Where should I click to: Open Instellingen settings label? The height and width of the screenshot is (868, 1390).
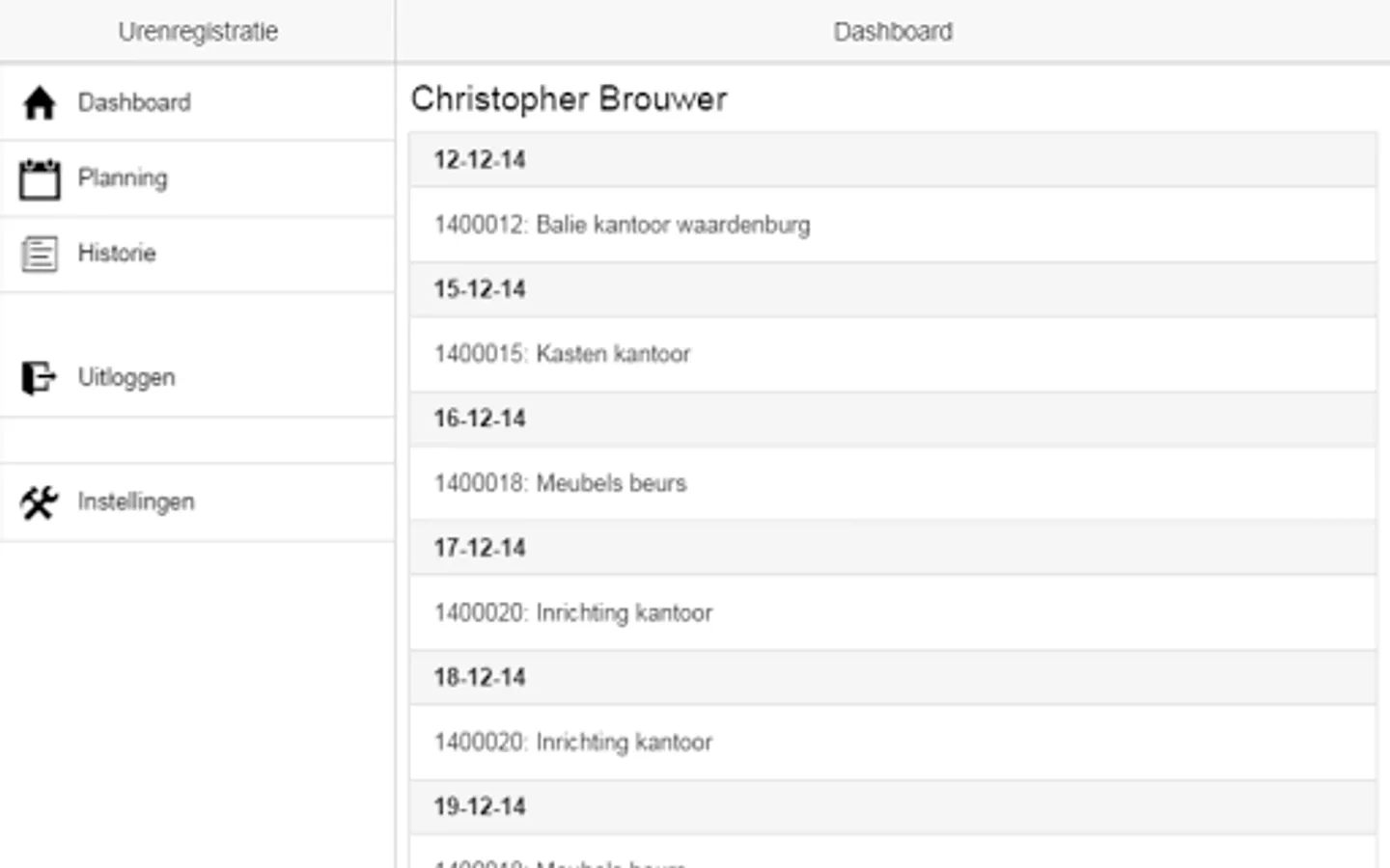click(x=136, y=502)
